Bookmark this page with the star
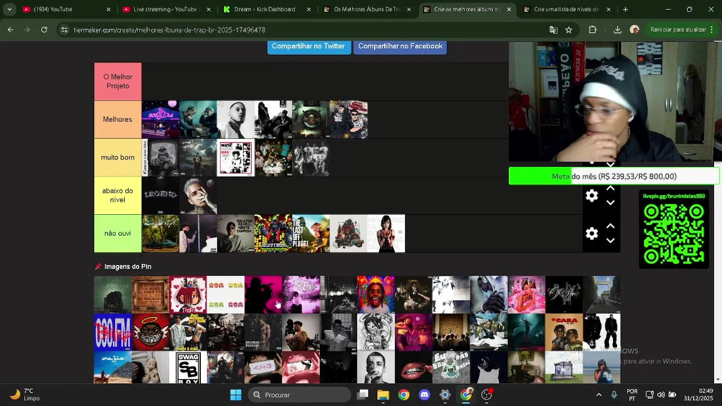Viewport: 722px width, 406px height. tap(569, 30)
